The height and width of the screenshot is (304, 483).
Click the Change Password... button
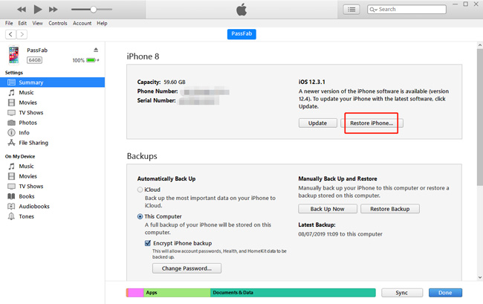pos(187,268)
